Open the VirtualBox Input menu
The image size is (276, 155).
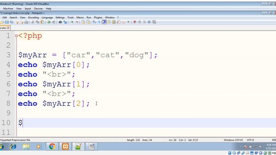click(28, 9)
